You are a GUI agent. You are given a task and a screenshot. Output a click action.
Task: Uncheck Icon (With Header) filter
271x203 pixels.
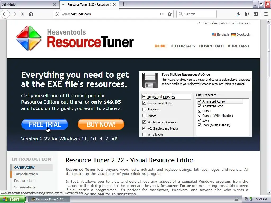pos(200,125)
